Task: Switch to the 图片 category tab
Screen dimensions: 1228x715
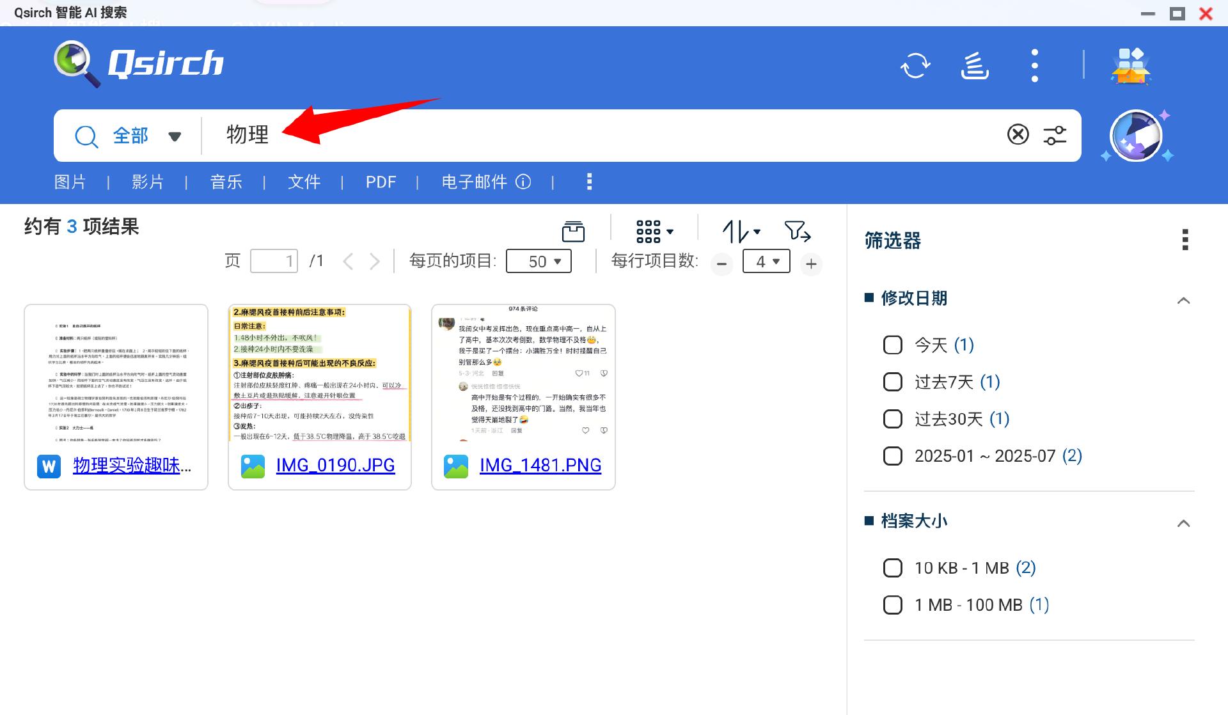Action: tap(70, 182)
